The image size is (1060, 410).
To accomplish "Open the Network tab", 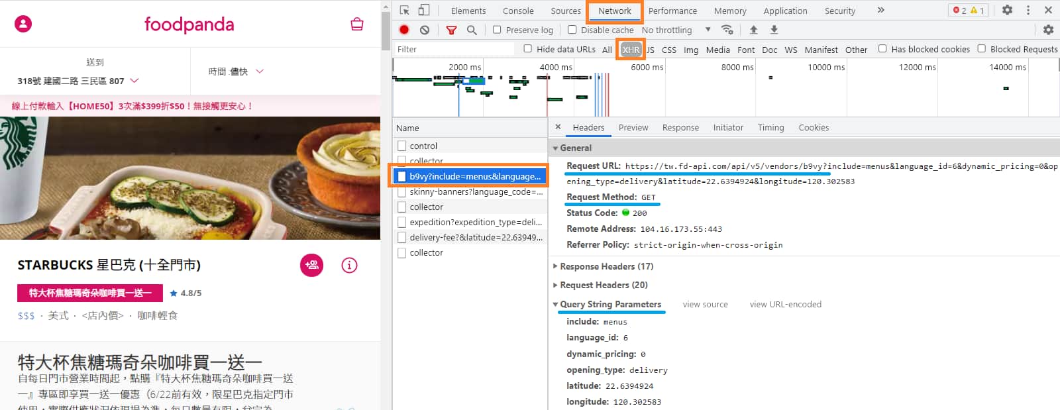I will (615, 11).
